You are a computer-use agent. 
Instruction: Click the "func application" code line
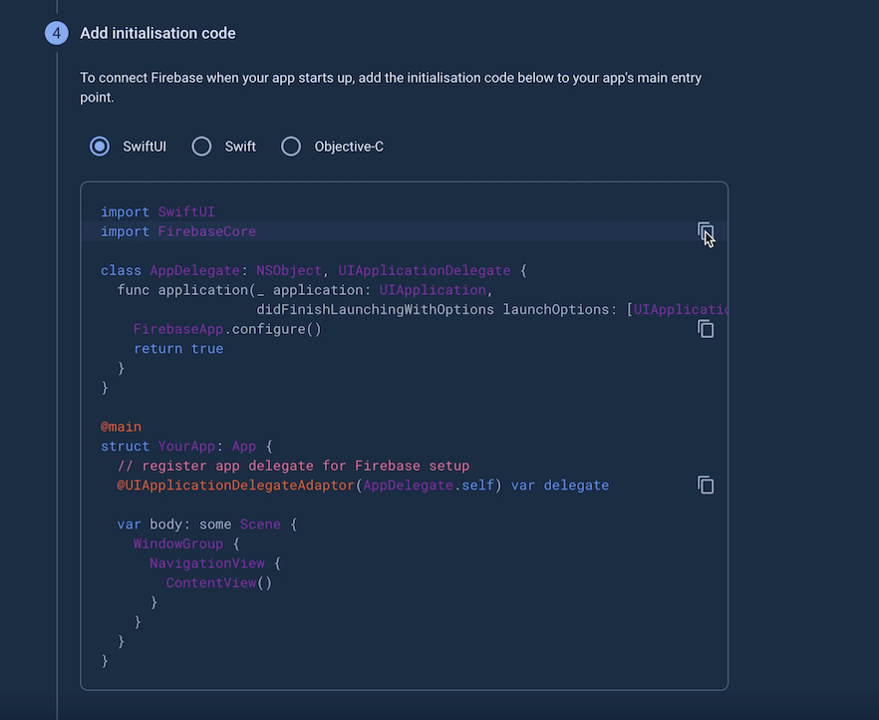tap(299, 290)
